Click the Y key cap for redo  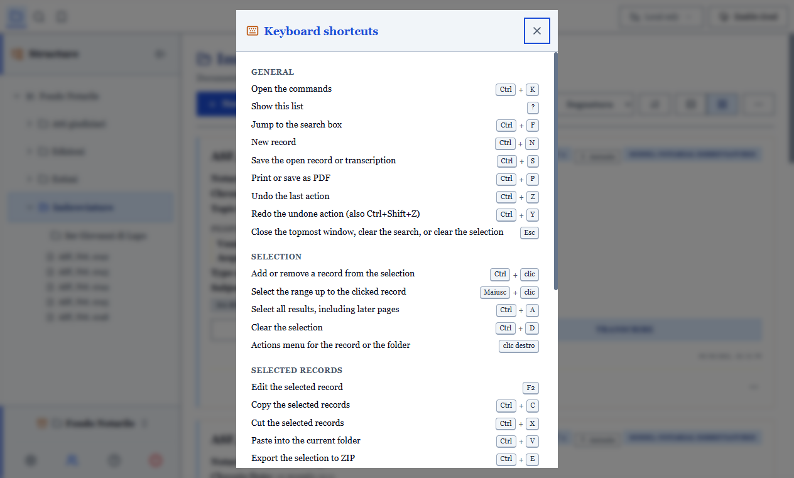533,215
